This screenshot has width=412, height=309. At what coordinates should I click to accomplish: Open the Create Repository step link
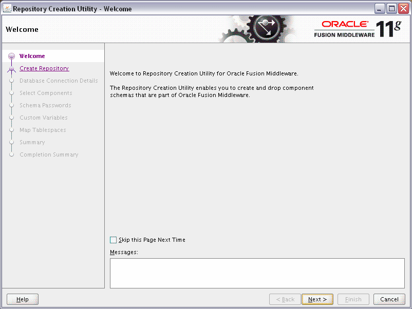click(x=44, y=68)
